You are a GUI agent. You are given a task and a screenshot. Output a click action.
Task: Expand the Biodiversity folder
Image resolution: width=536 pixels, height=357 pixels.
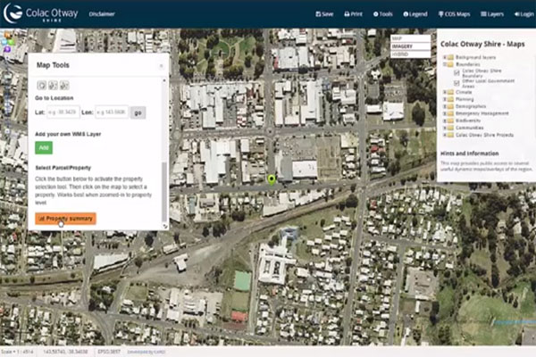pos(445,120)
